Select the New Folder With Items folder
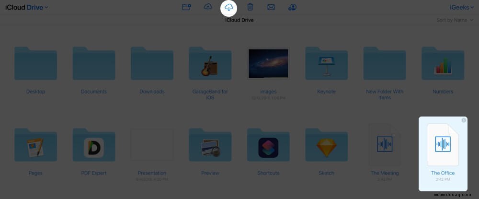The width and height of the screenshot is (479, 199). 385,63
